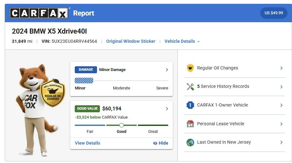Click the -$3,524 below CARFAX Value text
This screenshot has width=292, height=163.
click(x=101, y=117)
